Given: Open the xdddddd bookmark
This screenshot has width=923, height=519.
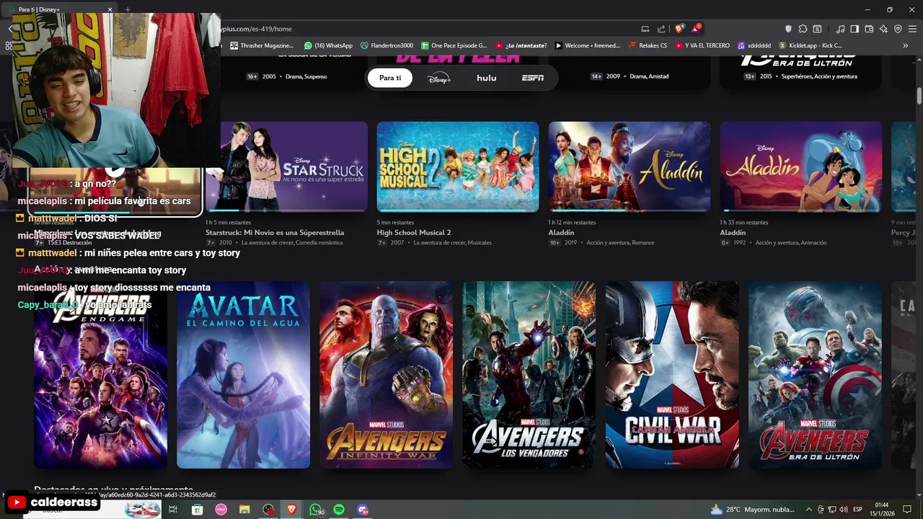Looking at the screenshot, I should pyautogui.click(x=754, y=45).
